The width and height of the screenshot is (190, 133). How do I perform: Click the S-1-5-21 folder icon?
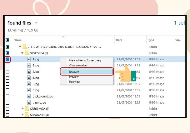[25, 47]
